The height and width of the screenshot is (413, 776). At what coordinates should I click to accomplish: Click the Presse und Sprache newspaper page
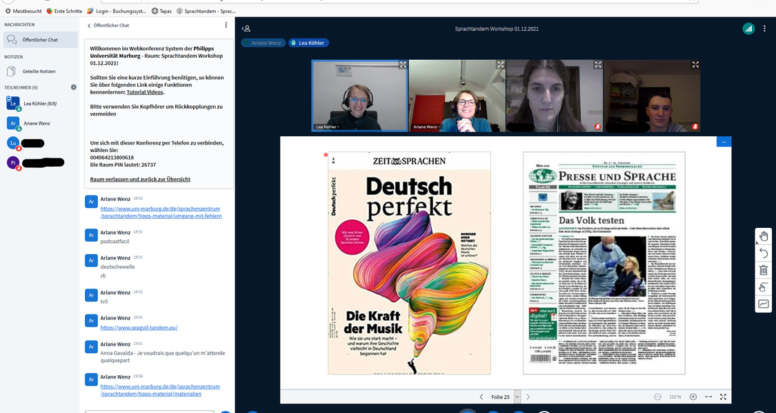coord(604,263)
